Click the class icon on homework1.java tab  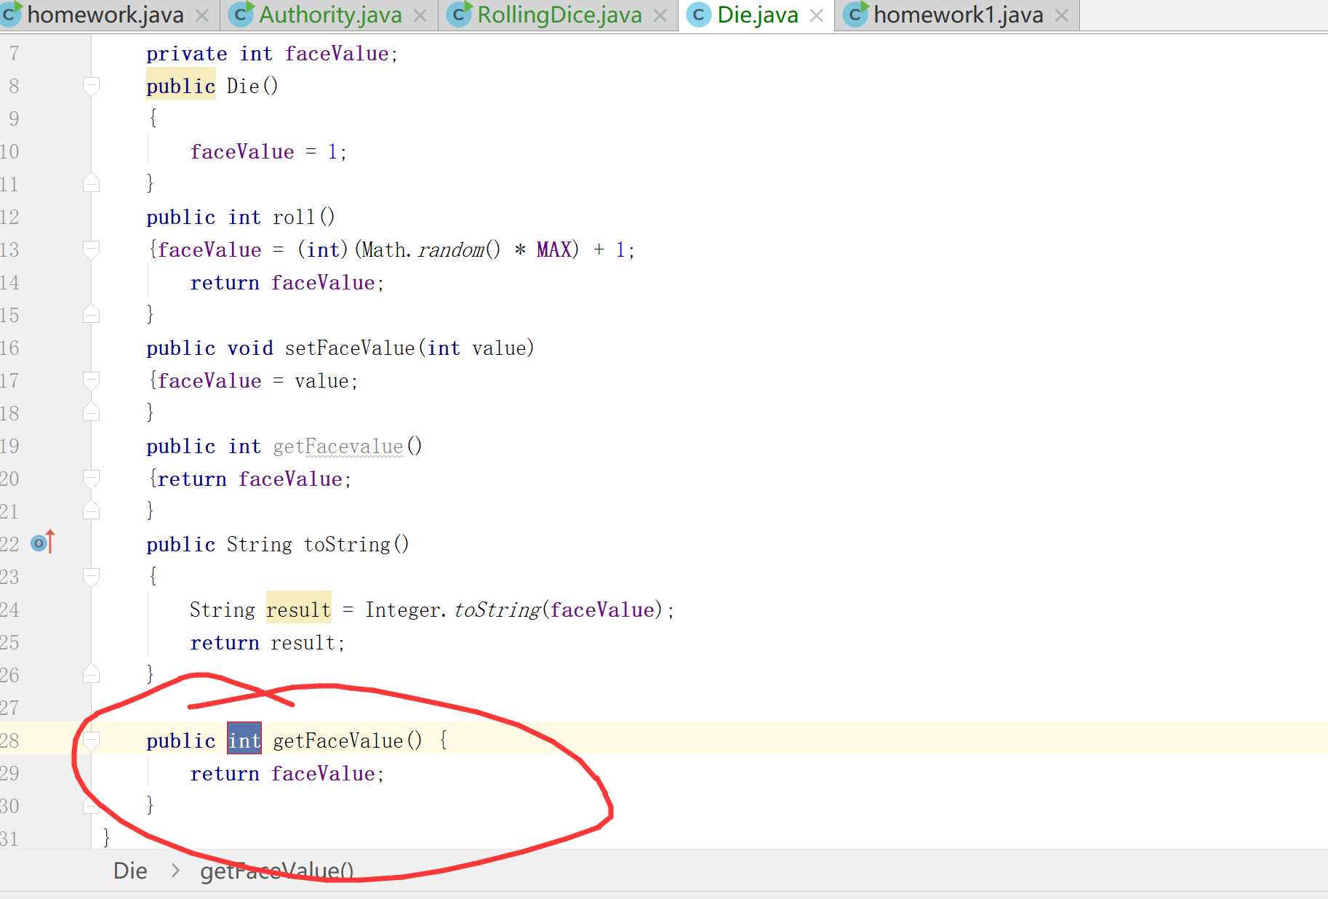[855, 15]
